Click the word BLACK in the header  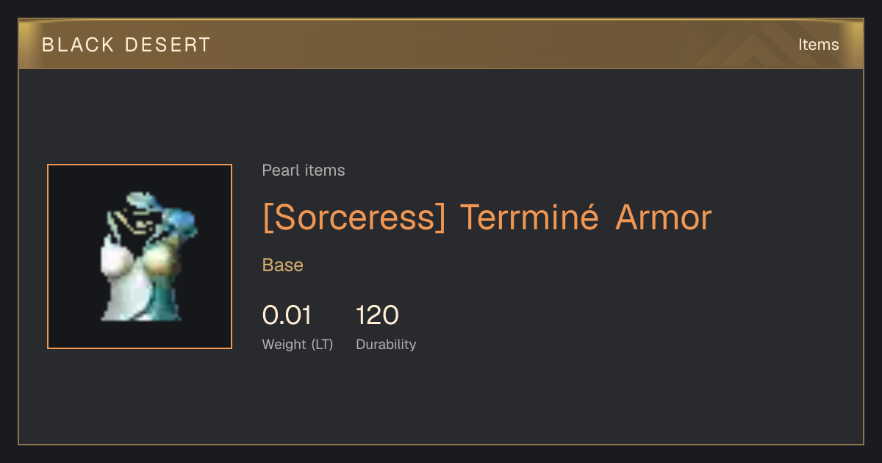78,45
